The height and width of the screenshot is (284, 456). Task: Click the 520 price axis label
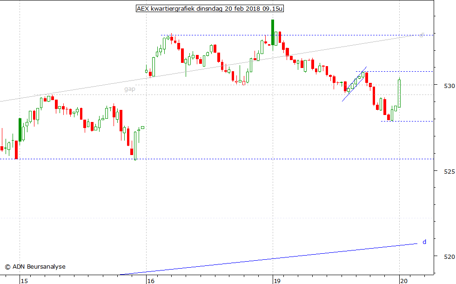449,257
